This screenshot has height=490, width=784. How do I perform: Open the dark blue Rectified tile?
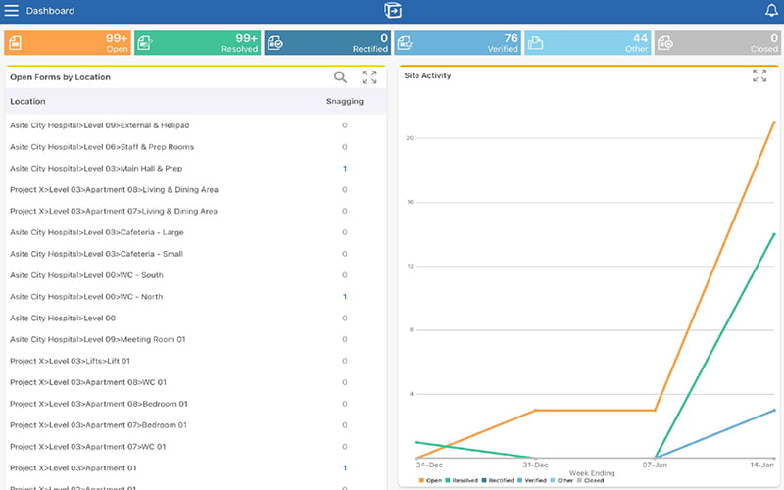[327, 43]
